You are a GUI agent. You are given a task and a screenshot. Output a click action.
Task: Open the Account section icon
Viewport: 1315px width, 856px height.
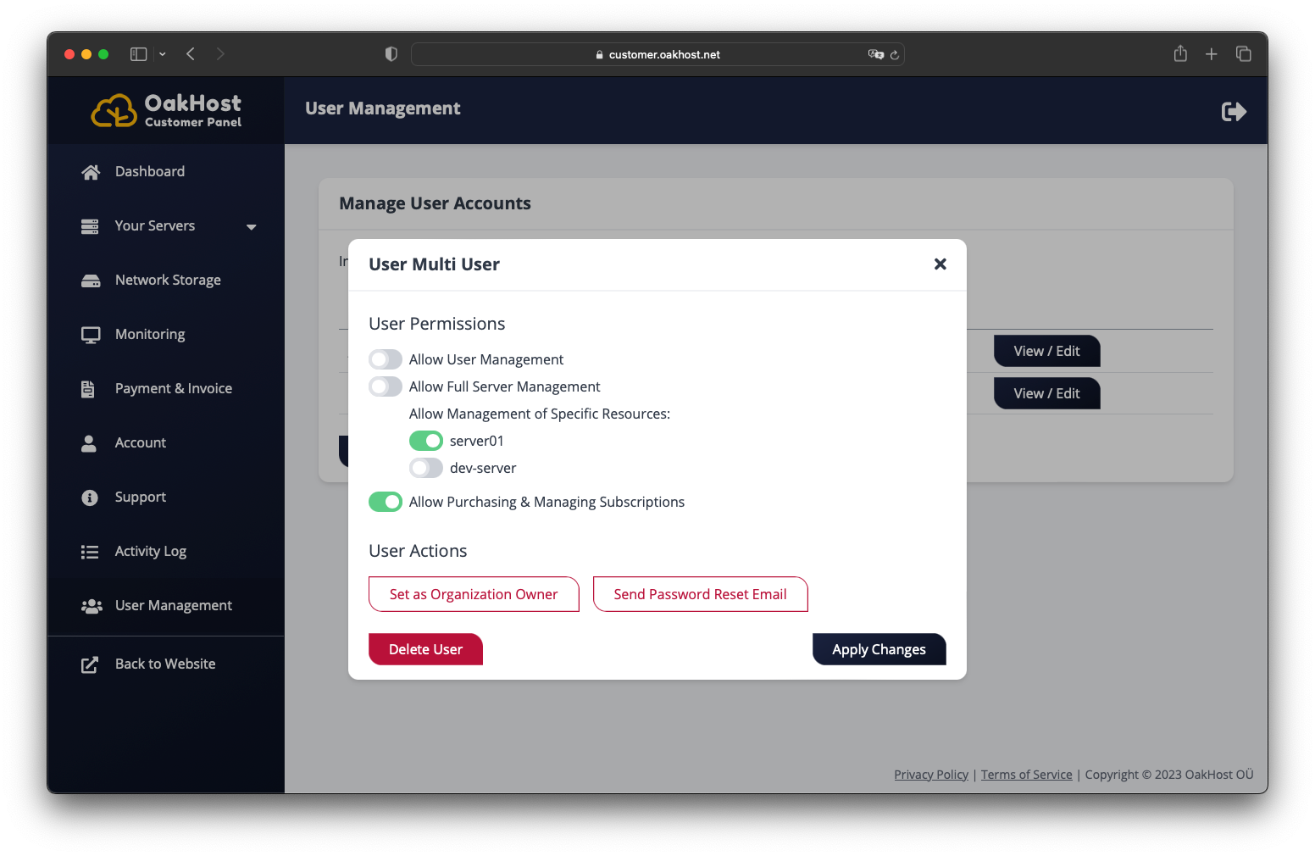[x=90, y=442]
